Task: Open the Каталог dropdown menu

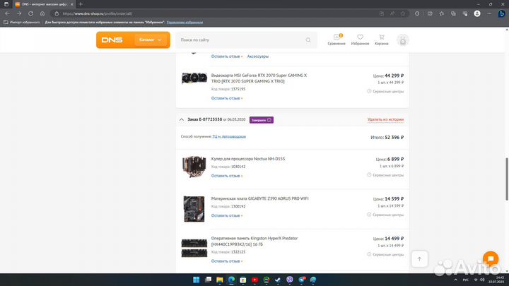Action: pos(151,40)
